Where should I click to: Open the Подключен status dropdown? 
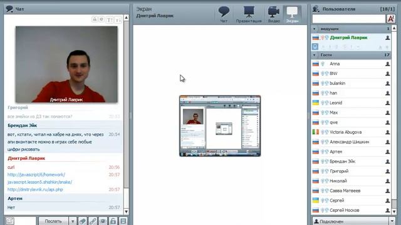tap(392, 221)
